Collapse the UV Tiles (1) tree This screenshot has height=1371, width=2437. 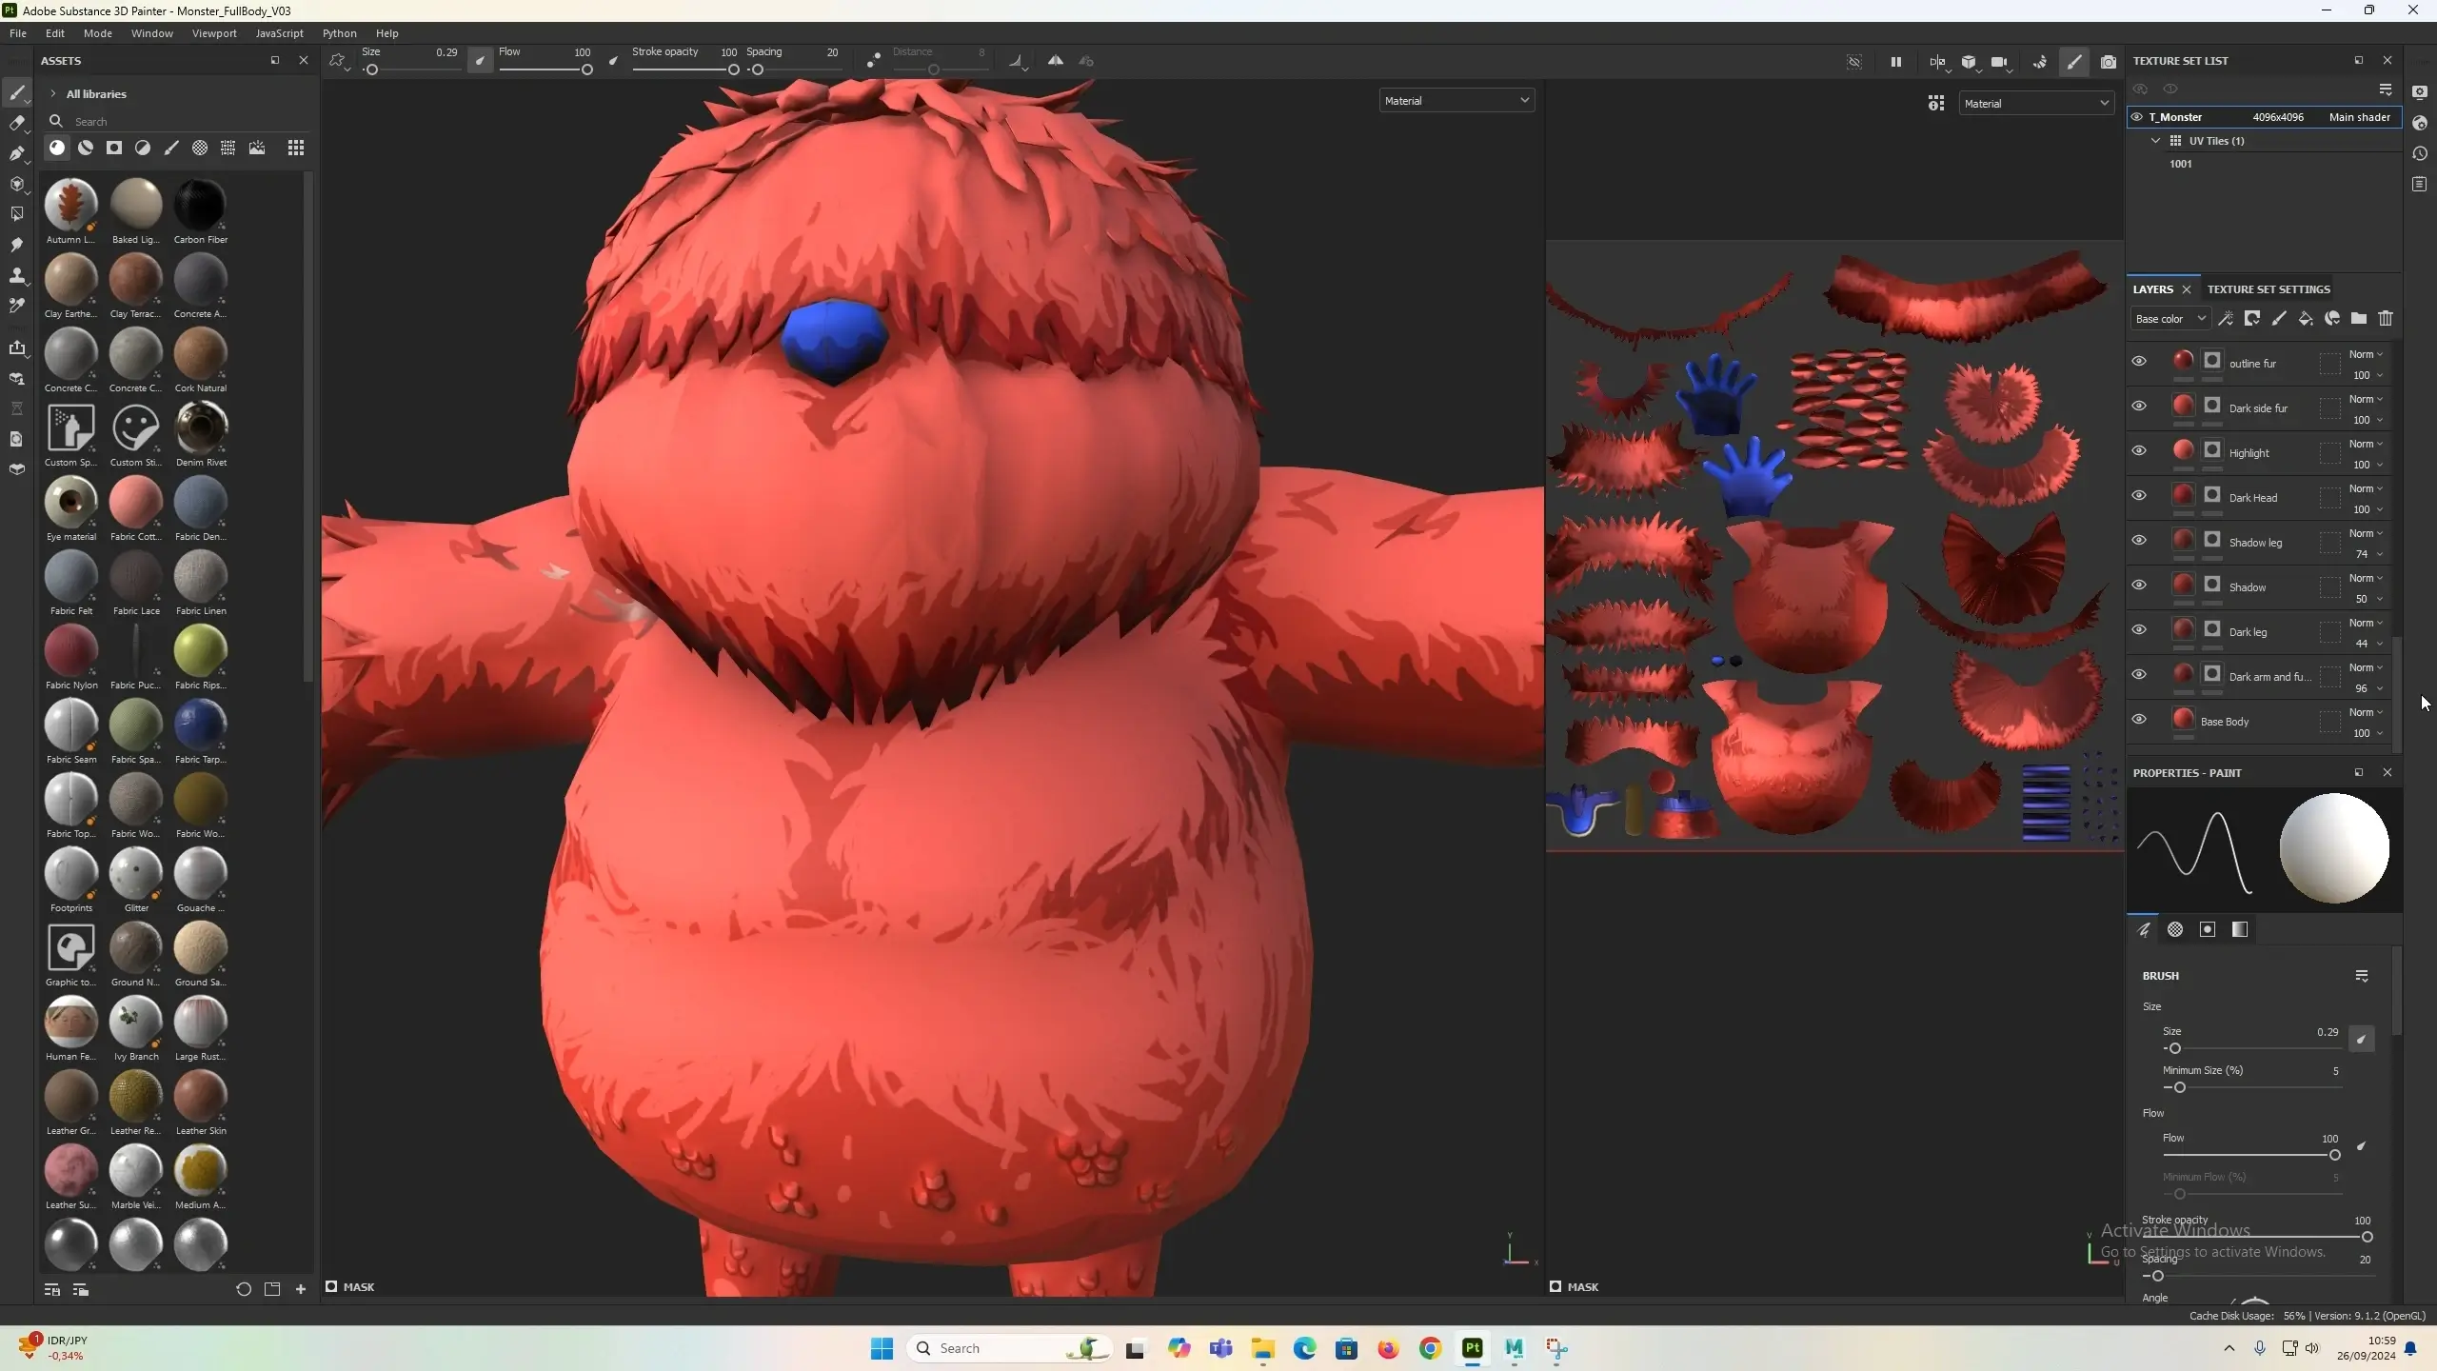tap(2156, 141)
